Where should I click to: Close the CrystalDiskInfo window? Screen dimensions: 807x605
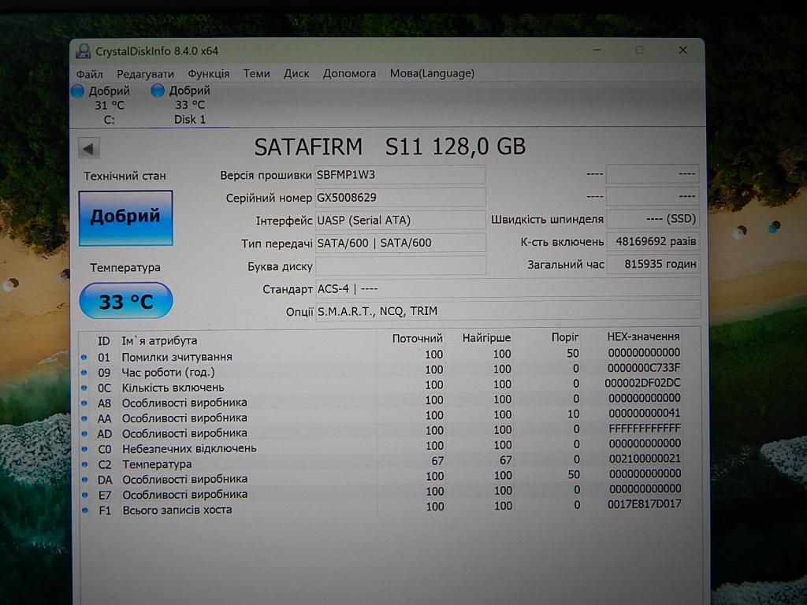coord(683,50)
